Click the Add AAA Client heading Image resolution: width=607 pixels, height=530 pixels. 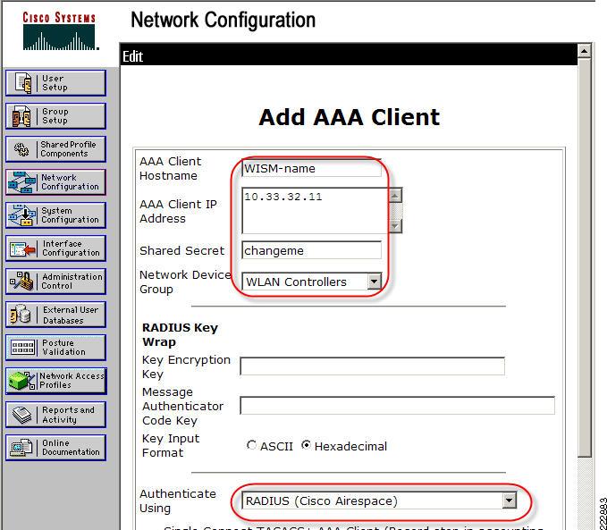click(350, 117)
